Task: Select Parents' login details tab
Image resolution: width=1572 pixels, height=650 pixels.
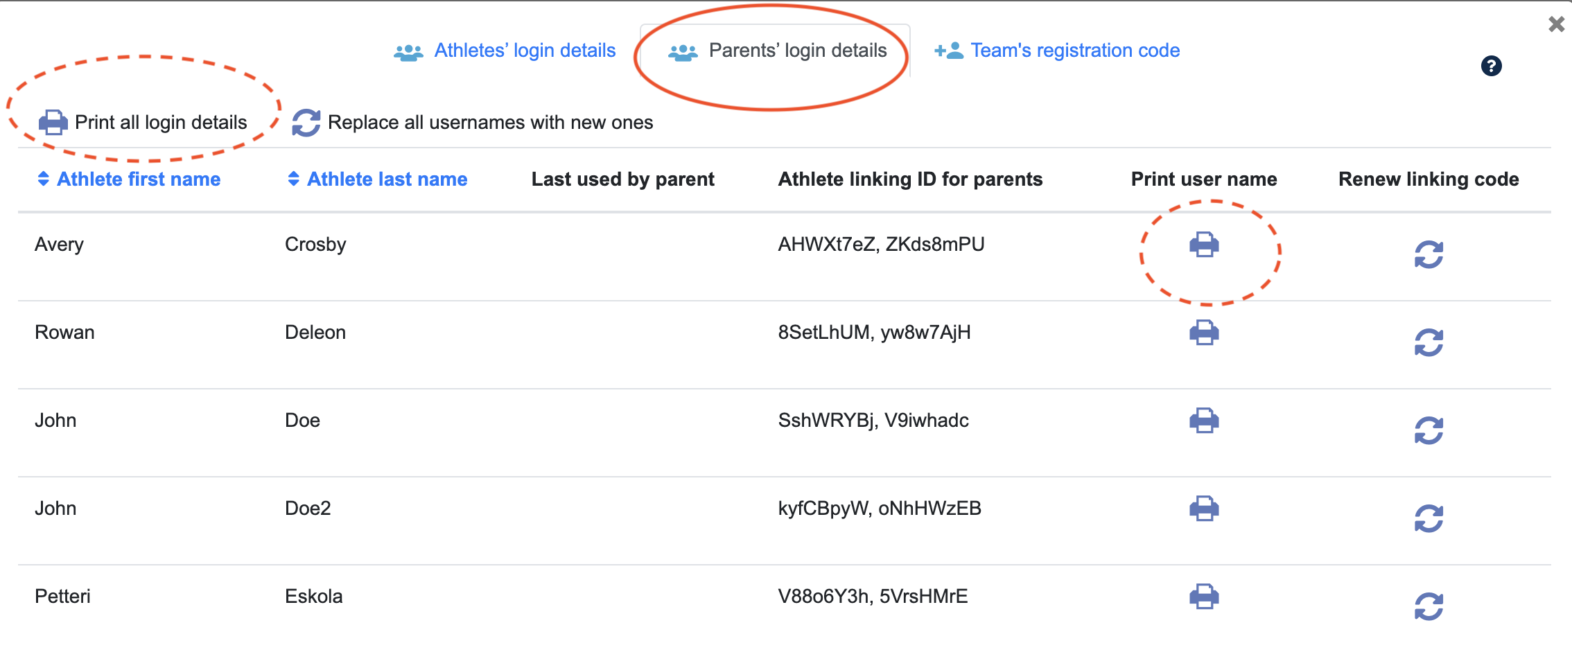Action: [x=797, y=51]
